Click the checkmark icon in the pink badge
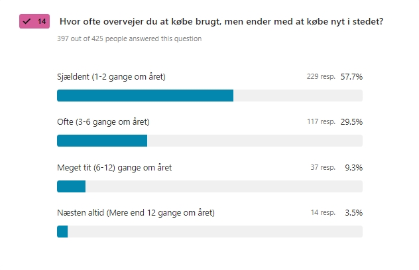The width and height of the screenshot is (419, 270). [27, 21]
